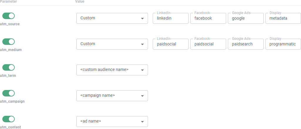The width and height of the screenshot is (301, 129).
Task: Click the Value column header
Action: [80, 1]
